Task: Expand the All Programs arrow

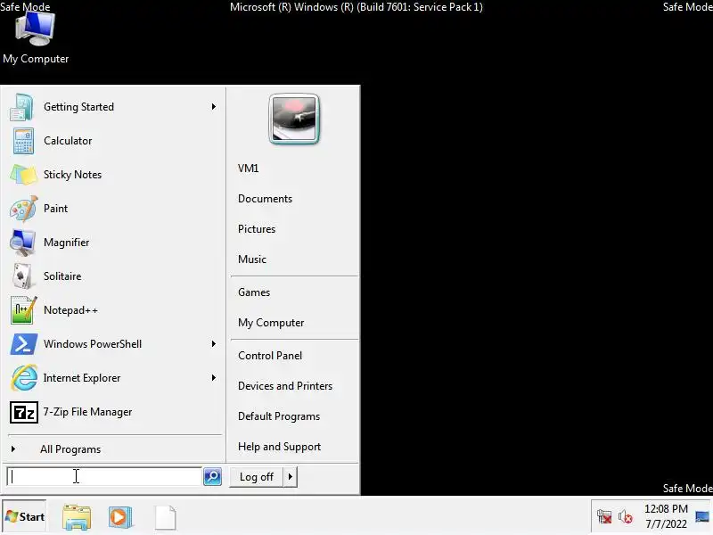Action: tap(13, 449)
